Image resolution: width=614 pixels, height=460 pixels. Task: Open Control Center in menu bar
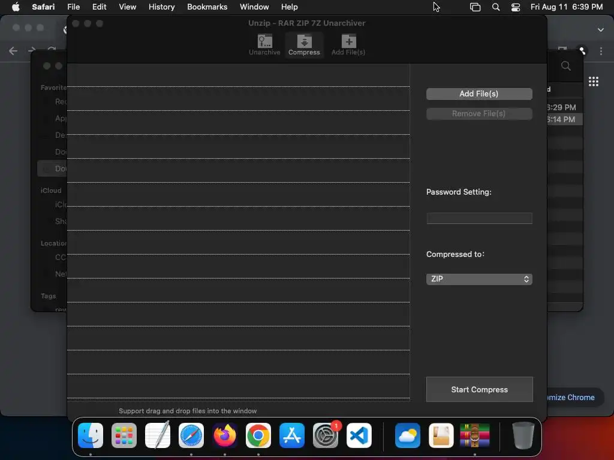pos(516,7)
